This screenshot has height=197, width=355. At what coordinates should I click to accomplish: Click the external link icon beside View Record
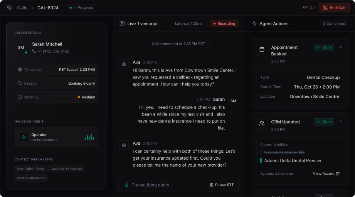(x=338, y=174)
